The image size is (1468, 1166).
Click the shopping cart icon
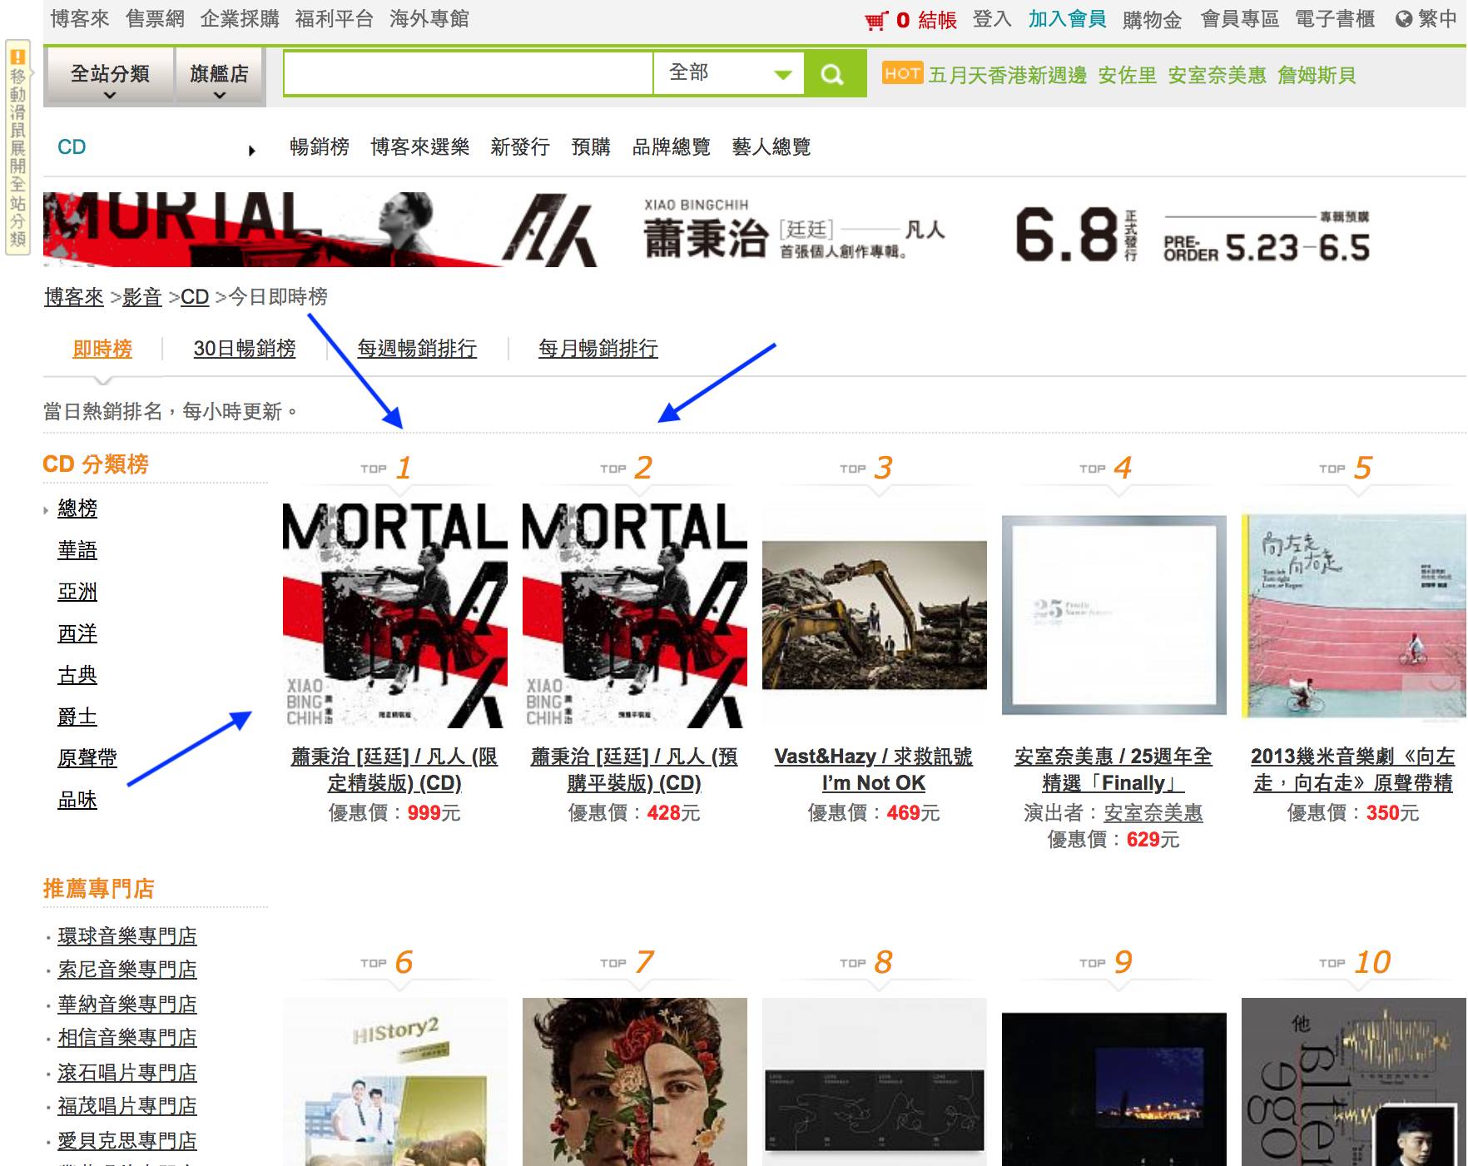click(876, 20)
